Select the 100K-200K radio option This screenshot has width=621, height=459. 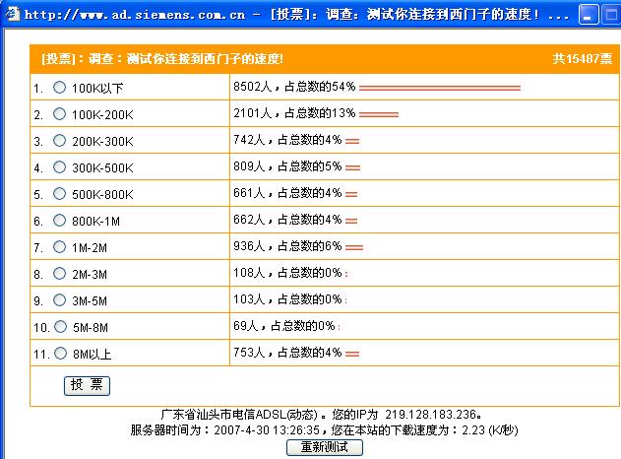click(x=59, y=113)
